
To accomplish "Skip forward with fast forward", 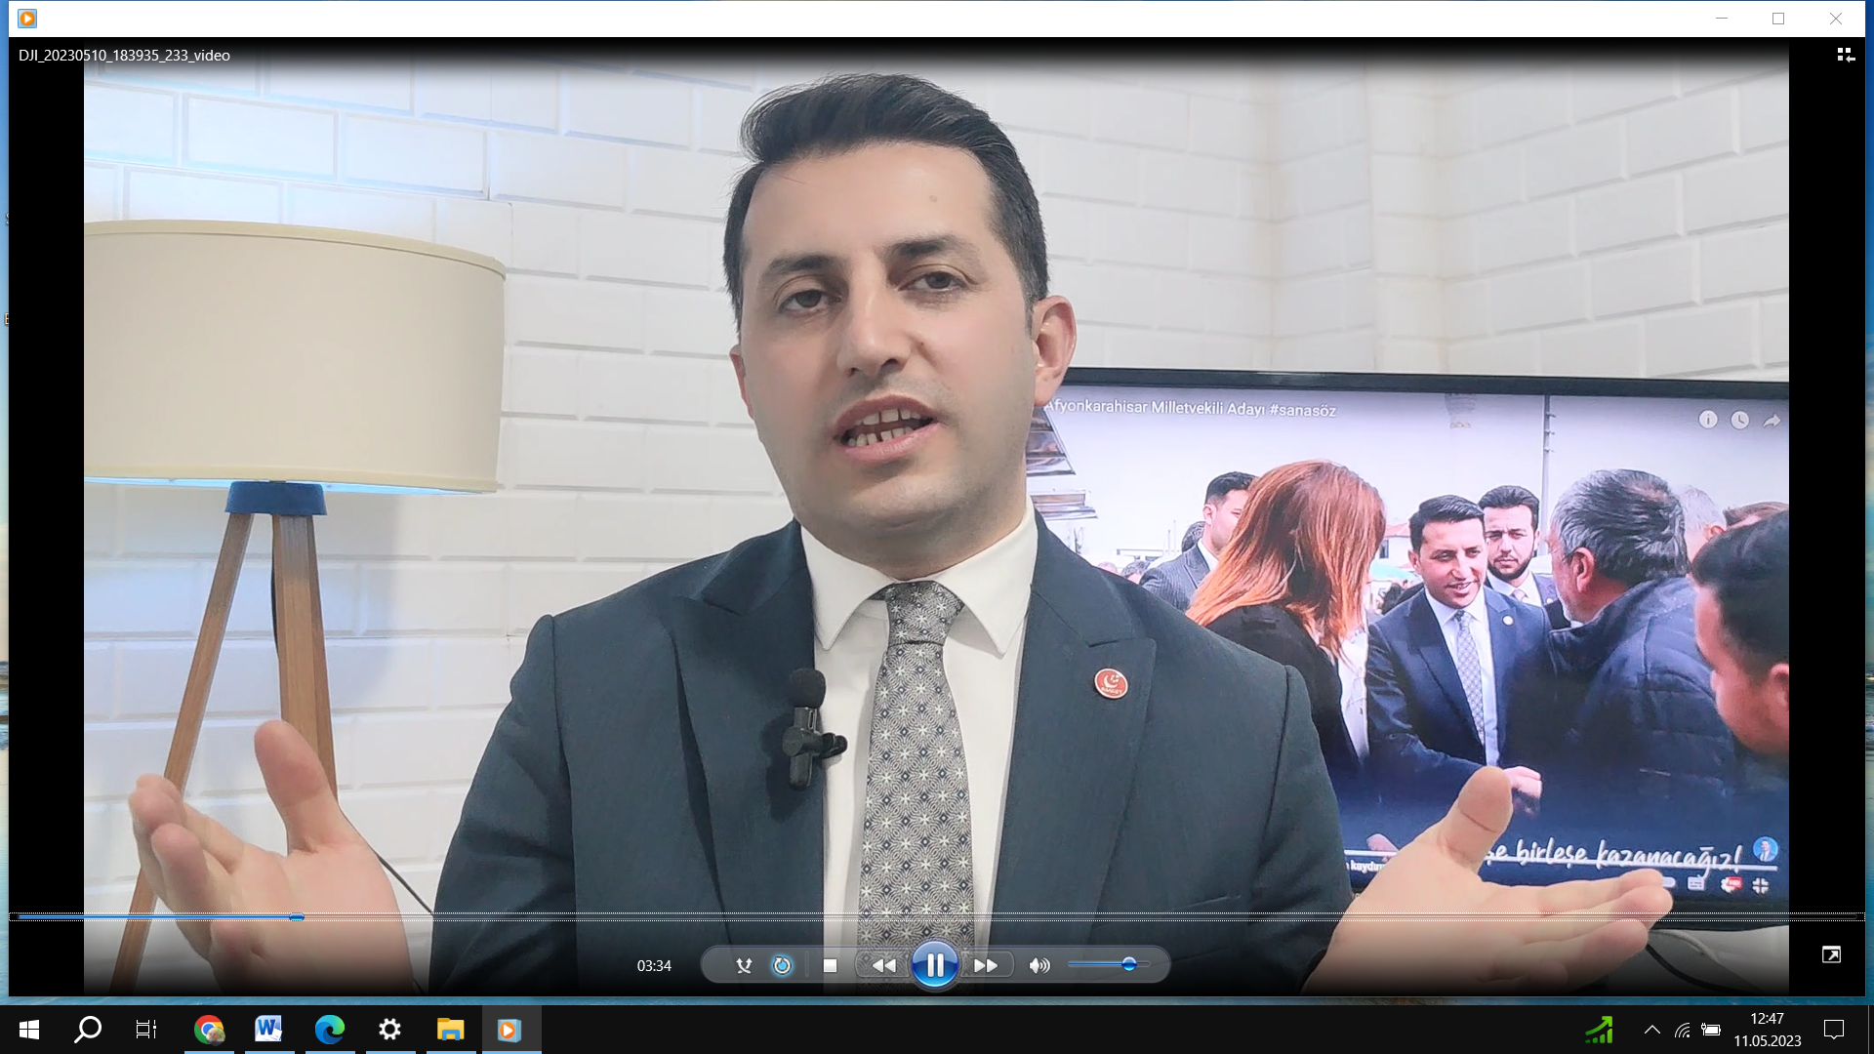I will coord(987,964).
